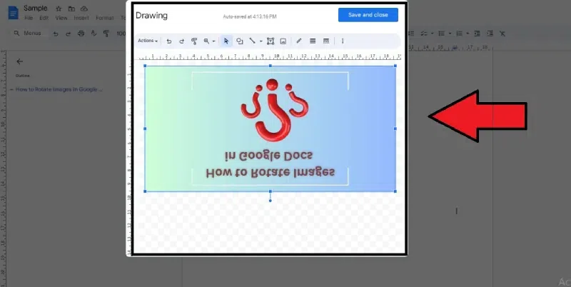Click Clear formatting in Docs toolbar
The width and height of the screenshot is (571, 287).
(x=502, y=34)
